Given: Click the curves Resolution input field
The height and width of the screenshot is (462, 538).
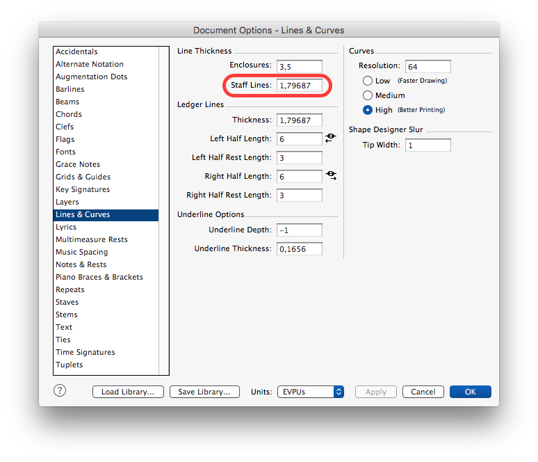Looking at the screenshot, I should pos(427,67).
